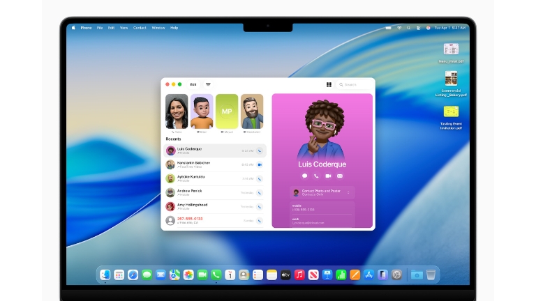Open the File menu
This screenshot has height=301, width=536.
click(100, 28)
